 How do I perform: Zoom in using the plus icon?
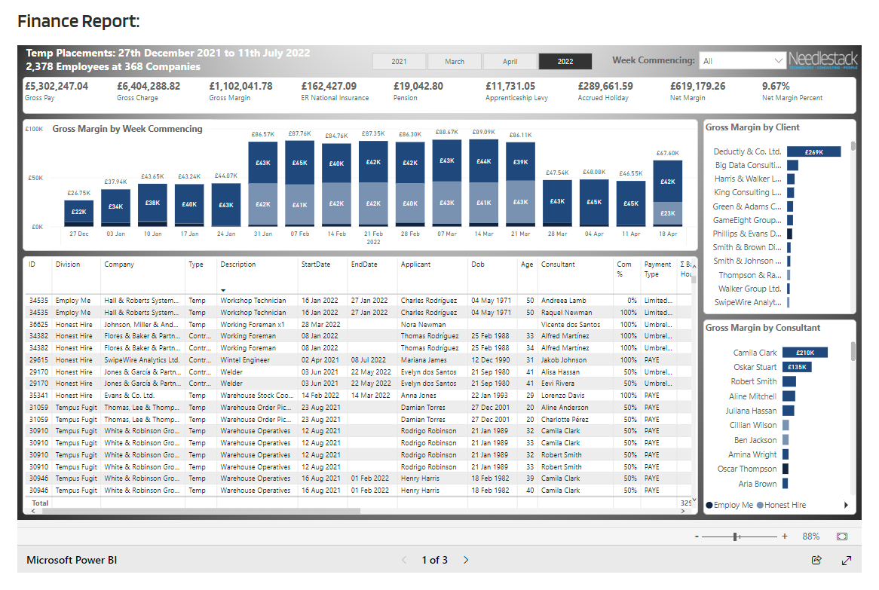coord(784,537)
